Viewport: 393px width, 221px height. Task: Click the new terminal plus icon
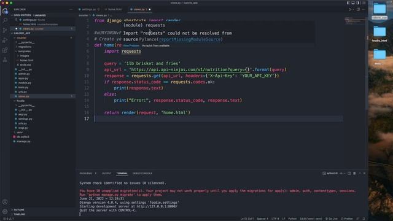click(x=341, y=173)
